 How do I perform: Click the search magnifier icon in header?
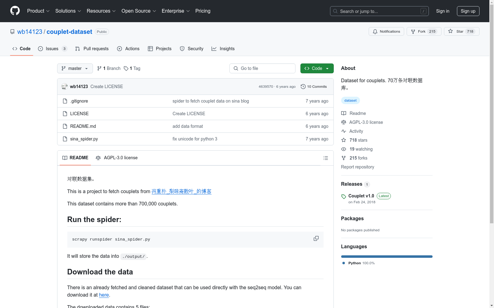pyautogui.click(x=335, y=11)
